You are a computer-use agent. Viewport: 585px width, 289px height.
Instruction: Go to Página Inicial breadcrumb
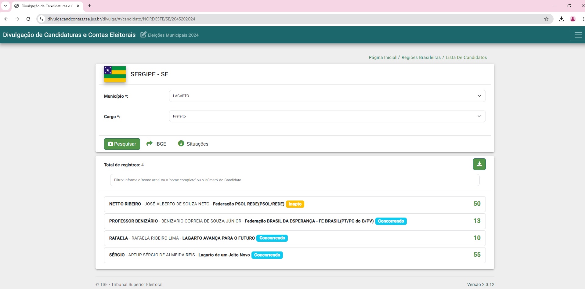pyautogui.click(x=383, y=57)
